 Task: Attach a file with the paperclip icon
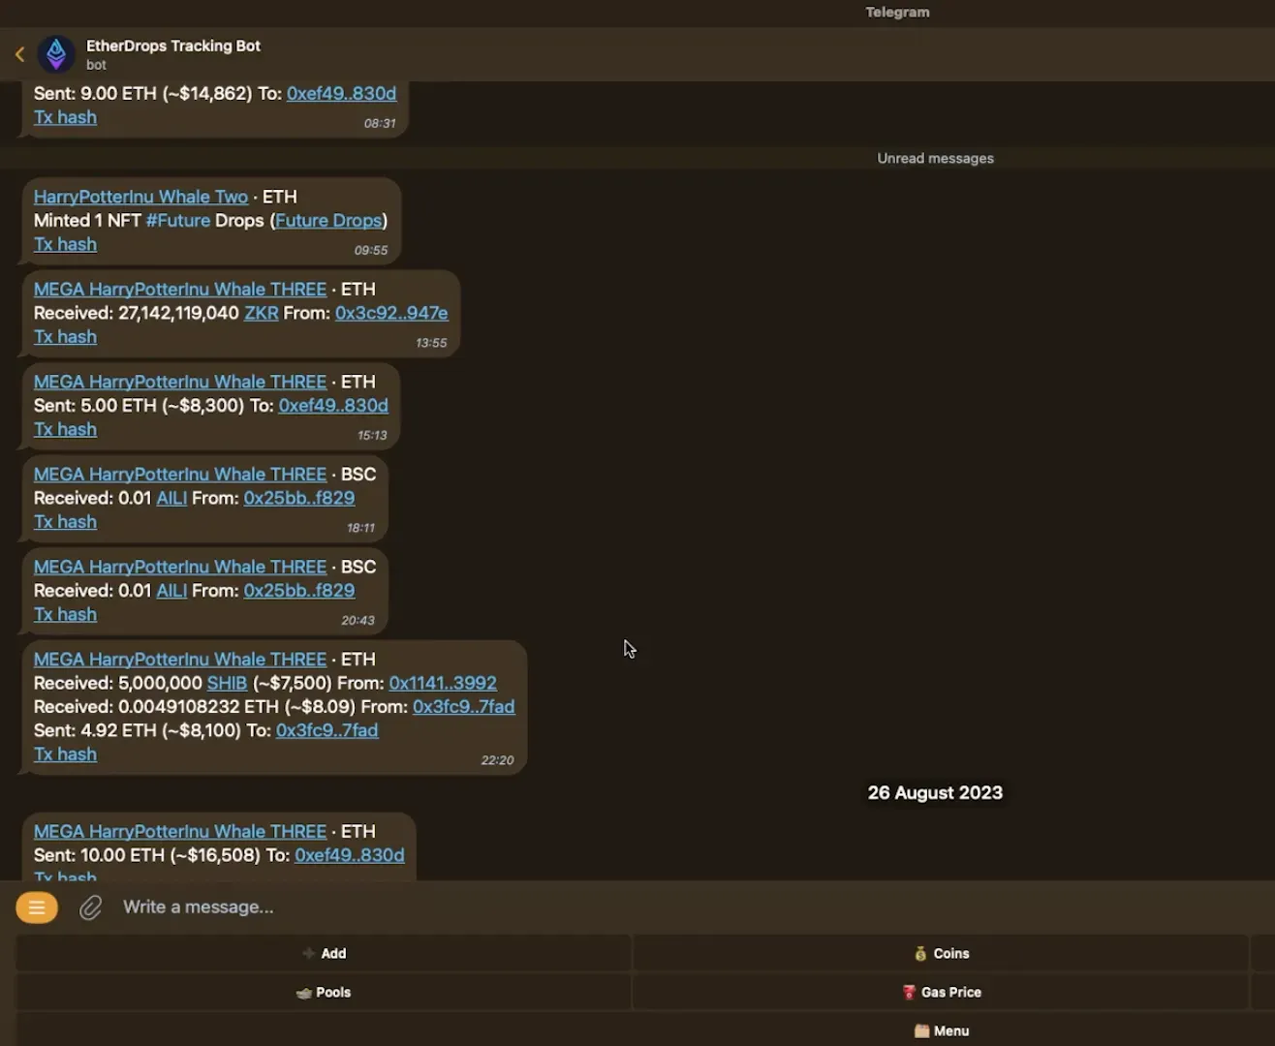90,908
